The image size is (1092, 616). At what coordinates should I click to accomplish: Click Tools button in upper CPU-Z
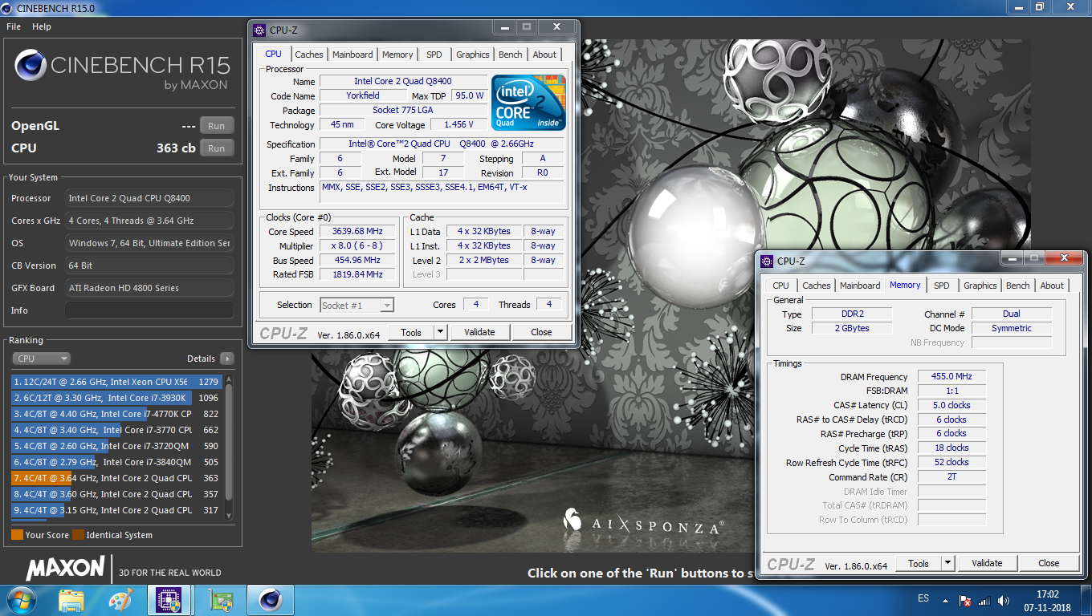pos(411,332)
